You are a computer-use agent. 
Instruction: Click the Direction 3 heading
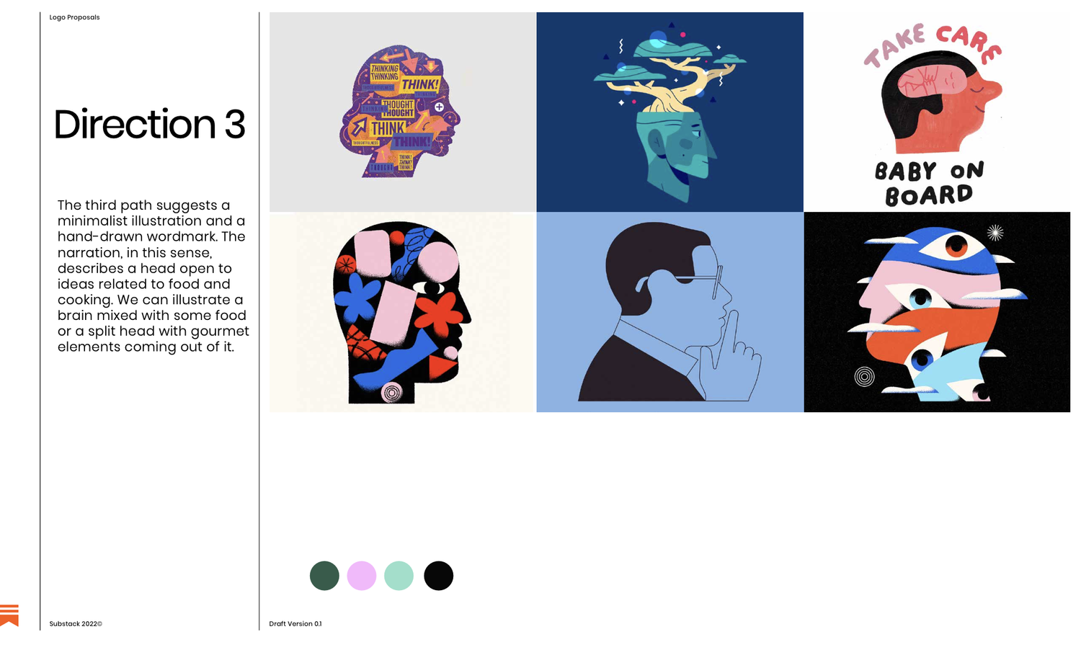pyautogui.click(x=150, y=124)
